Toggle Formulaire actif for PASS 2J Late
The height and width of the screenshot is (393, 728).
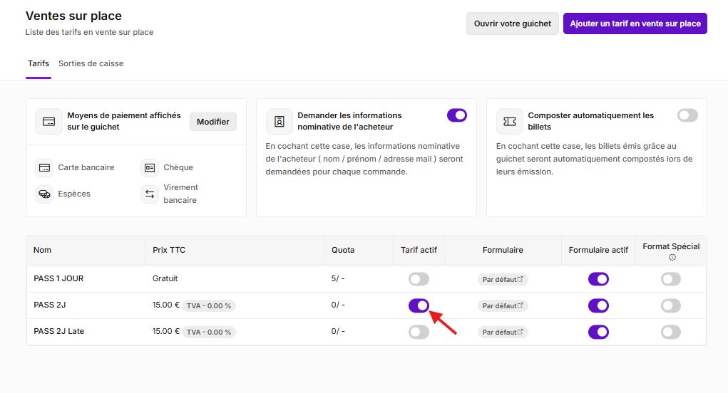click(x=598, y=332)
